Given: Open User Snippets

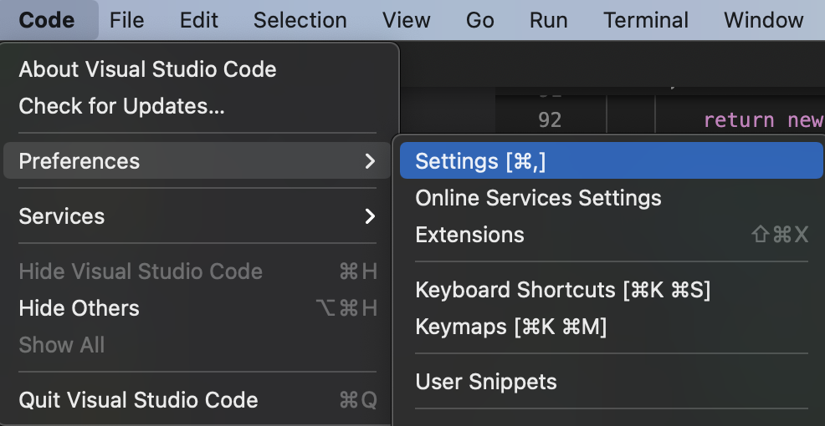Looking at the screenshot, I should (x=612, y=382).
